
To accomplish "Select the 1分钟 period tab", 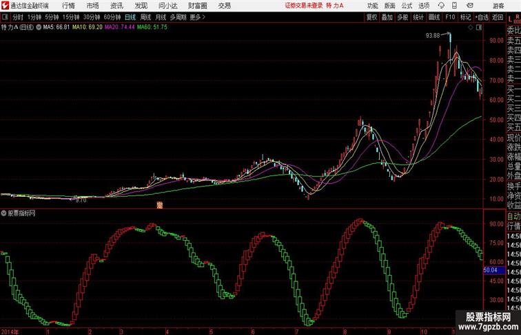I will click(x=34, y=17).
